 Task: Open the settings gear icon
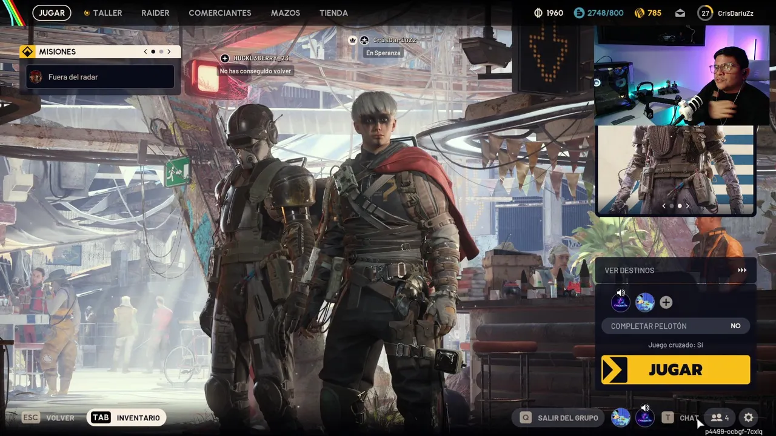click(x=749, y=417)
